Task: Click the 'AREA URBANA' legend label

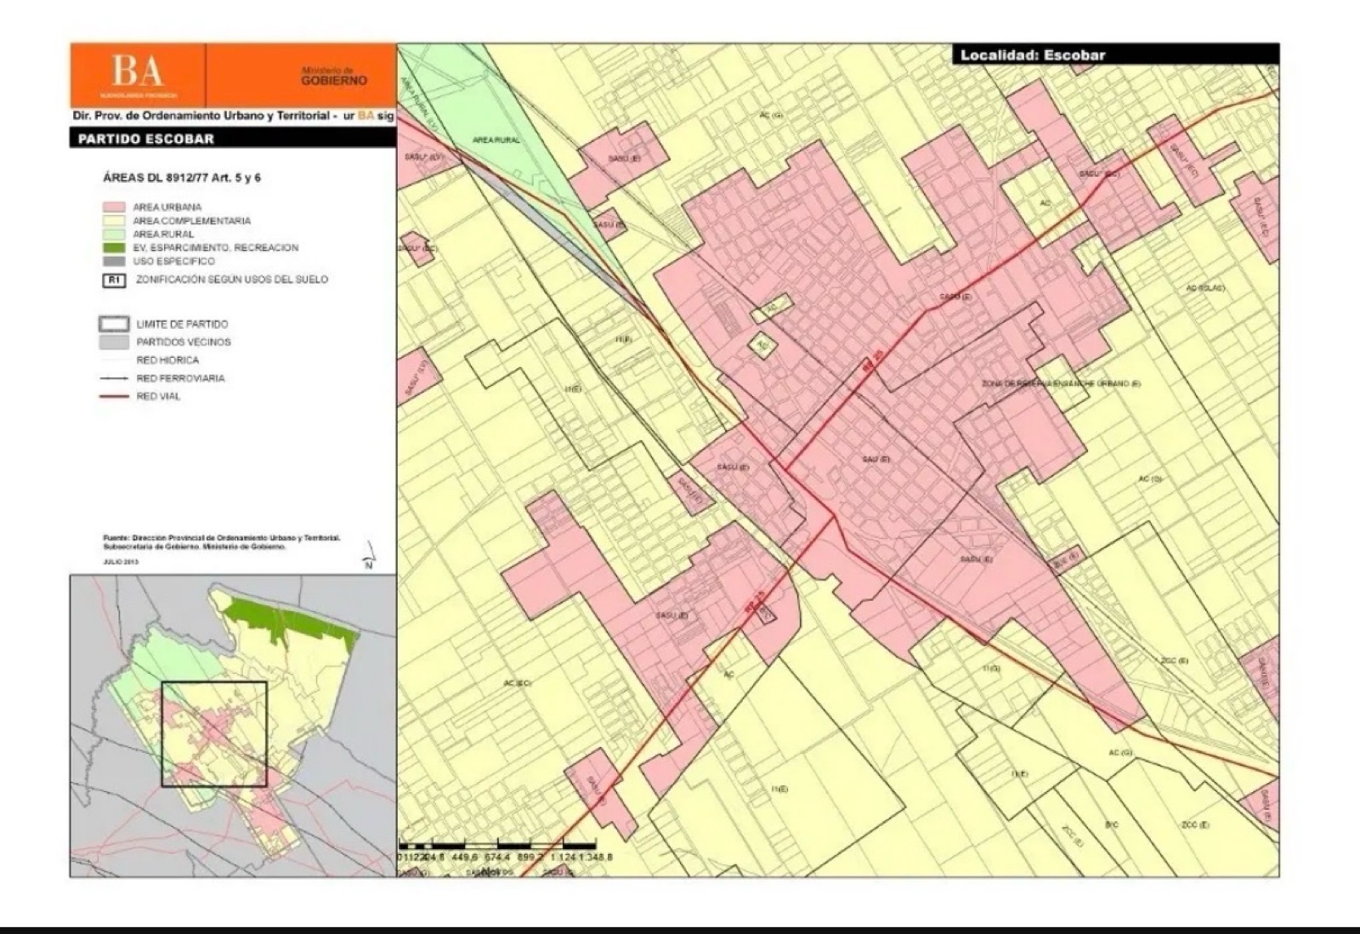Action: click(x=167, y=207)
